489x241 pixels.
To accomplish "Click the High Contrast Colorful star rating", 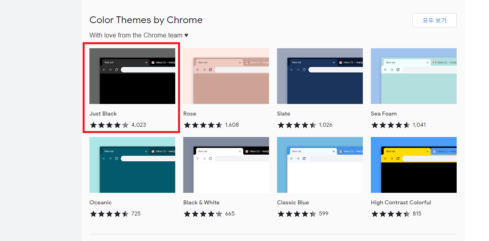I will click(391, 214).
